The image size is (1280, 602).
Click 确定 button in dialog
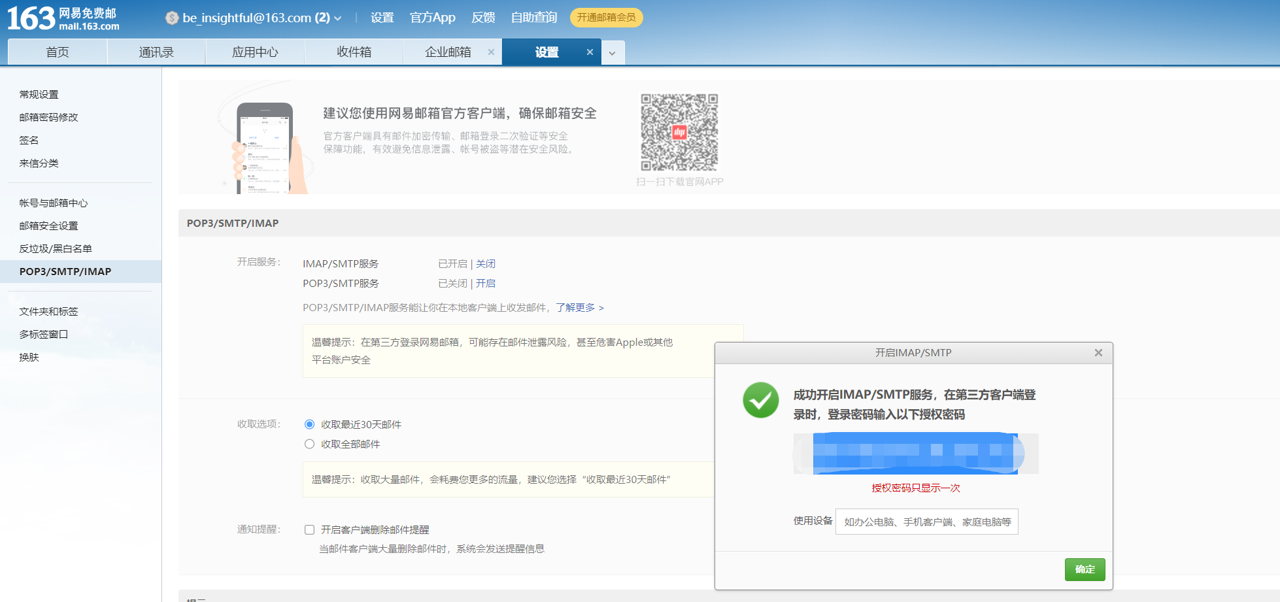(x=1085, y=569)
